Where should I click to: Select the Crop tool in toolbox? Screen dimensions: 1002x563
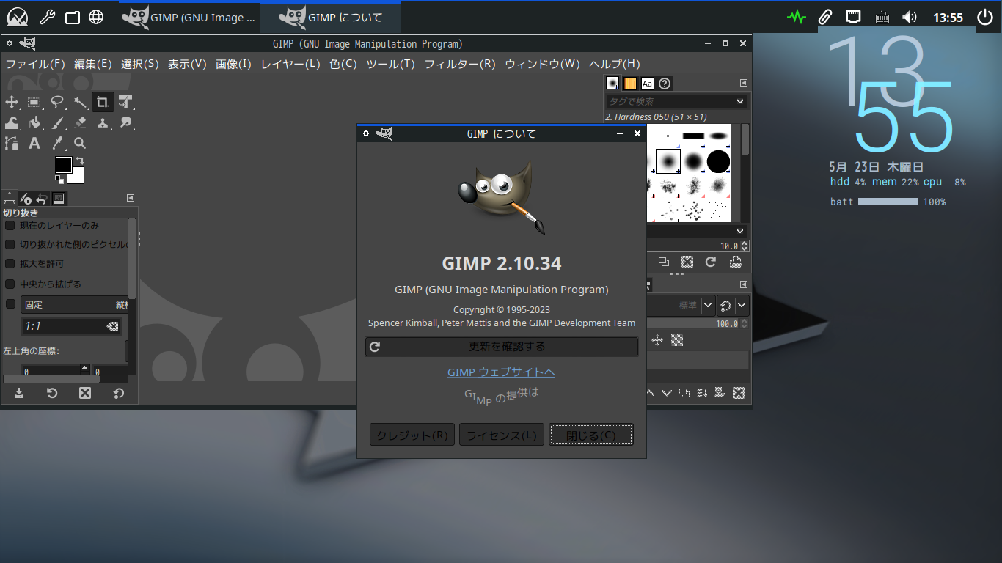(x=103, y=102)
